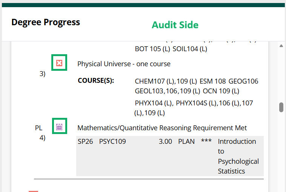Click the SOIL104 (L) course entry
286x192 pixels.
click(x=190, y=49)
